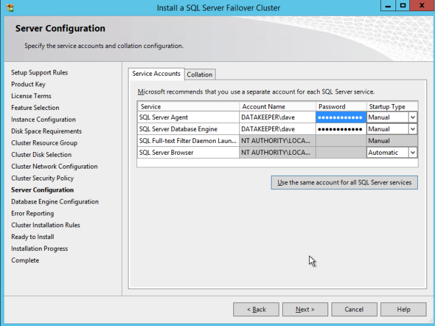This screenshot has width=435, height=326.
Task: Select Cluster Security Policy step in sidebar
Action: click(42, 178)
